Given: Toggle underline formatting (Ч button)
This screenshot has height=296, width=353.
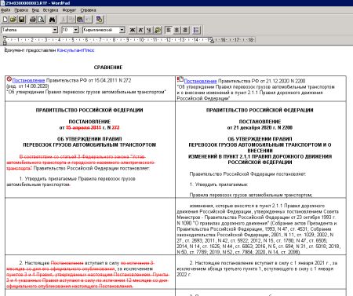Looking at the screenshot, I should tap(149, 30).
